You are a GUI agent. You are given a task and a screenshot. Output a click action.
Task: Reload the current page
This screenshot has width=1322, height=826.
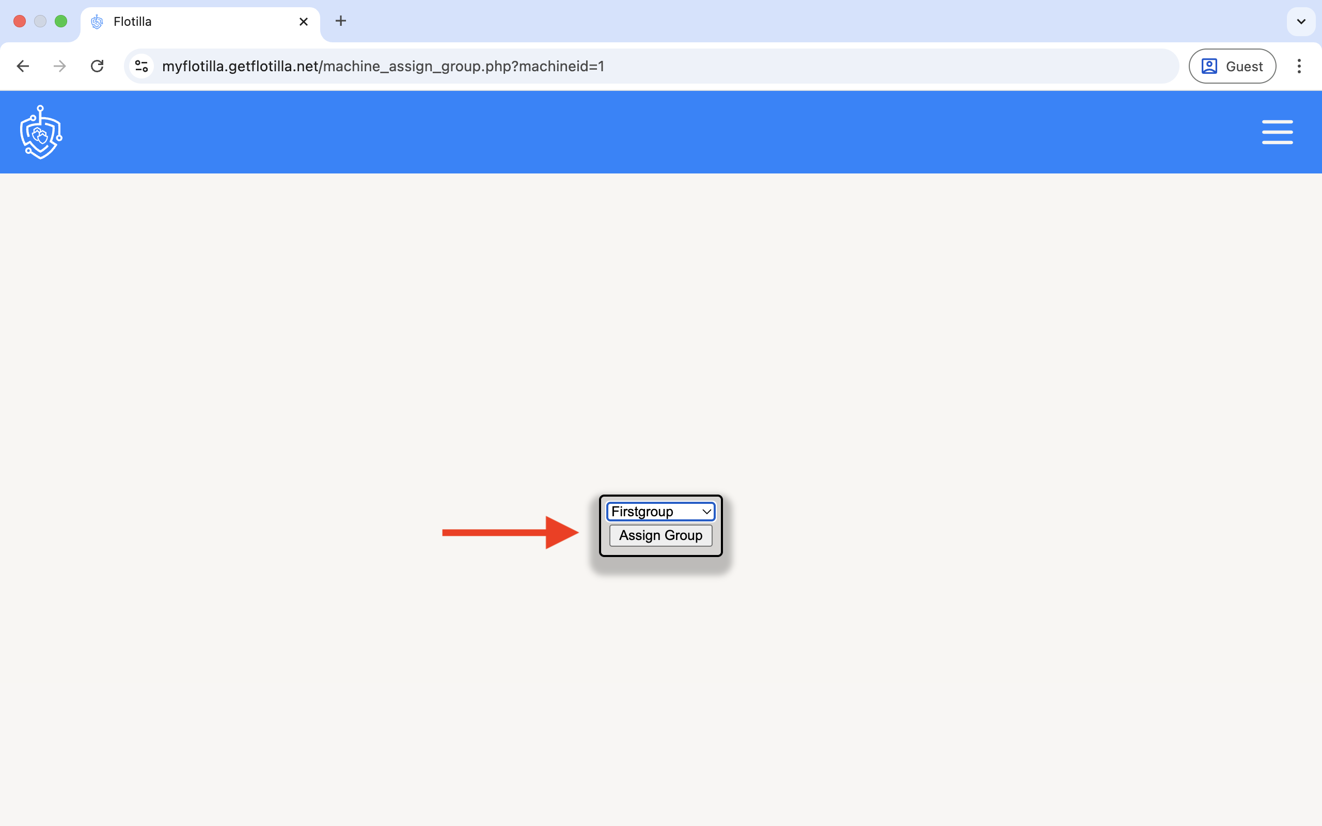pos(97,66)
